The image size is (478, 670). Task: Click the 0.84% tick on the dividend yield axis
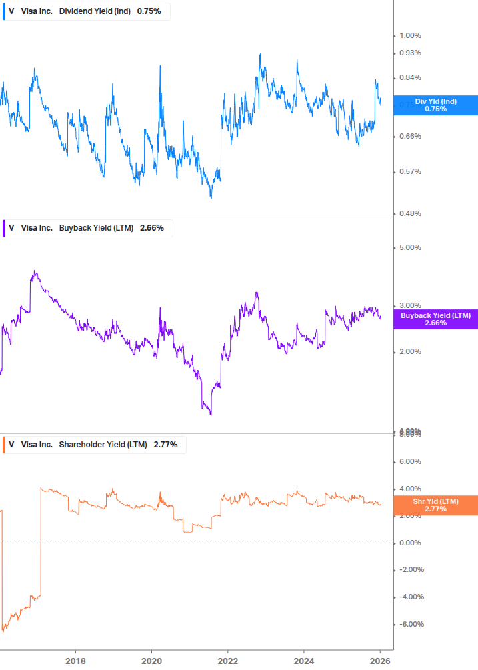tap(410, 78)
